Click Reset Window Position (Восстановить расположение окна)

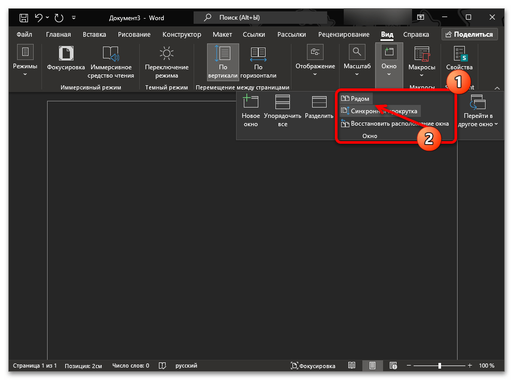394,124
